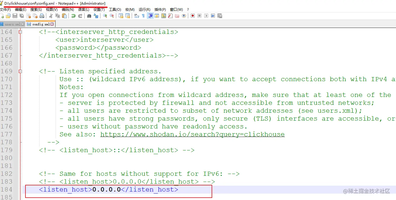Click the Close document toolbar icon
Screen dimensions: 396x200
point(28,16)
